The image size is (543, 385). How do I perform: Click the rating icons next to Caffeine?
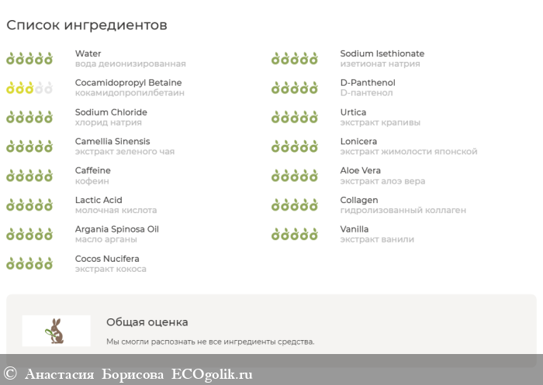click(x=29, y=175)
